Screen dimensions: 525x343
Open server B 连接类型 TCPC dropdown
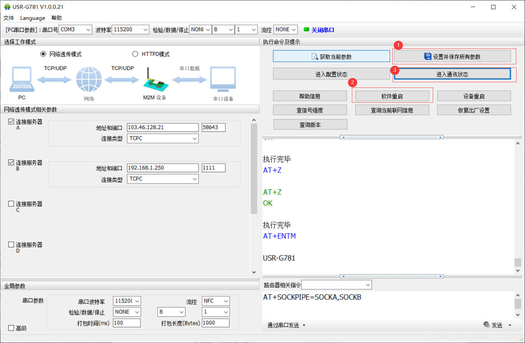click(163, 179)
